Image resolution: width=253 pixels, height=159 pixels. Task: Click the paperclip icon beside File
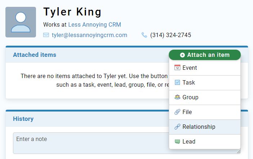tap(177, 112)
